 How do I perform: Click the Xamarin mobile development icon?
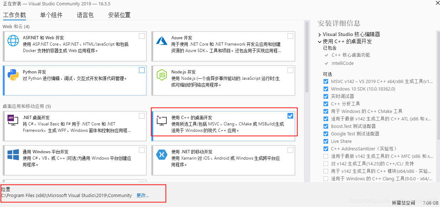(x=162, y=155)
